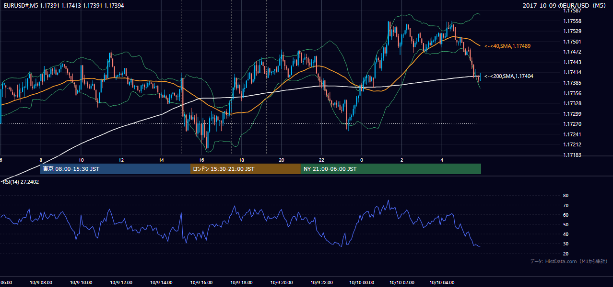Click the 10/10 00:00 time axis label

tap(362, 283)
